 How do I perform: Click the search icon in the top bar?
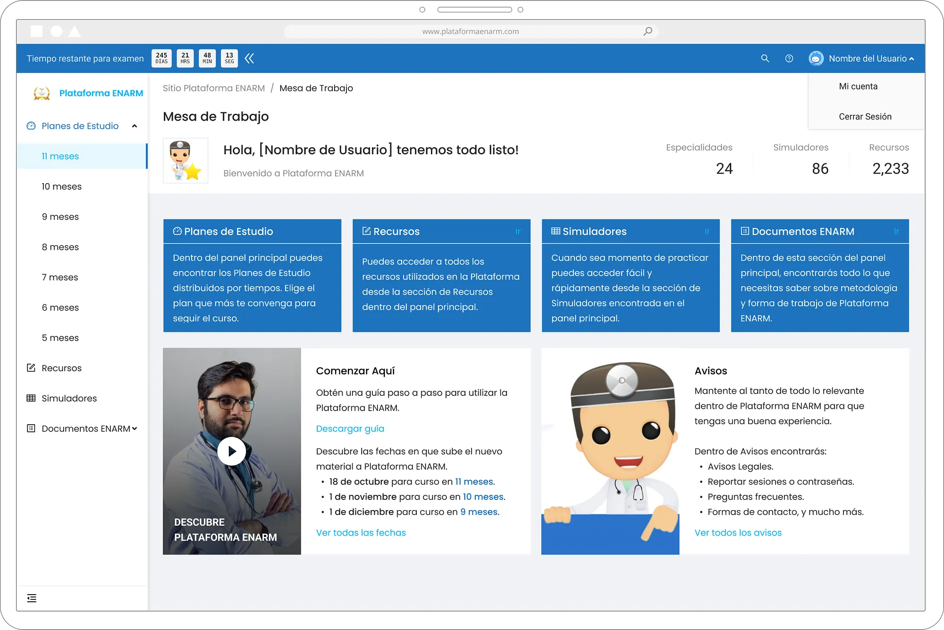coord(765,59)
